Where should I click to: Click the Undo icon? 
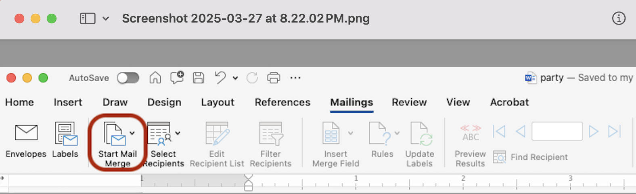220,78
